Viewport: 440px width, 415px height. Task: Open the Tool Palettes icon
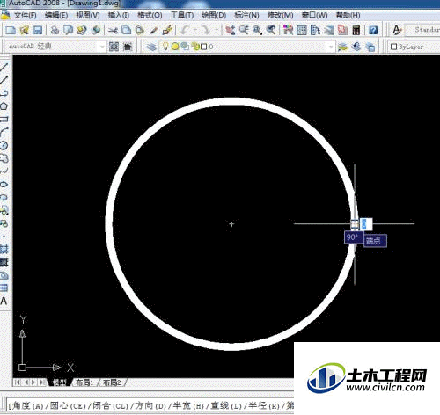click(315, 30)
